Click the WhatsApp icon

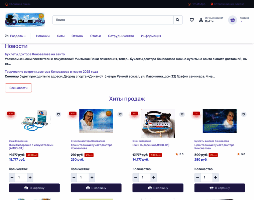click(189, 4)
